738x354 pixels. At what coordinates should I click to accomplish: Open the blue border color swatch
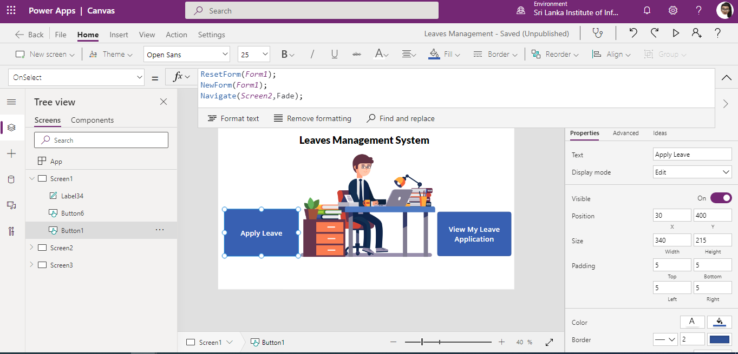[x=720, y=339]
